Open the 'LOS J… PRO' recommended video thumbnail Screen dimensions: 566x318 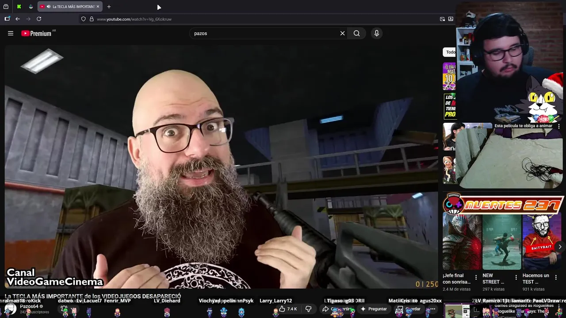[x=449, y=106]
